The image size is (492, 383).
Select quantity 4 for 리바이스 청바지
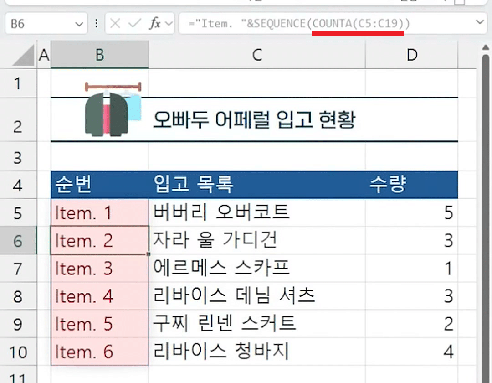[412, 352]
